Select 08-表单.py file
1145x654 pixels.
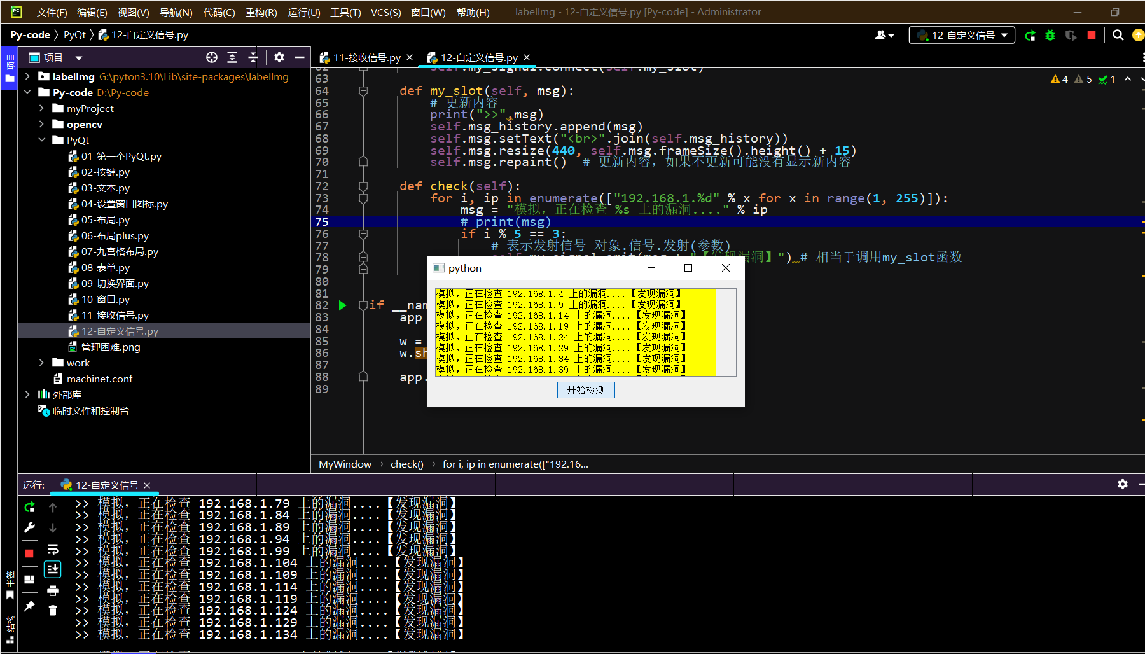point(105,267)
